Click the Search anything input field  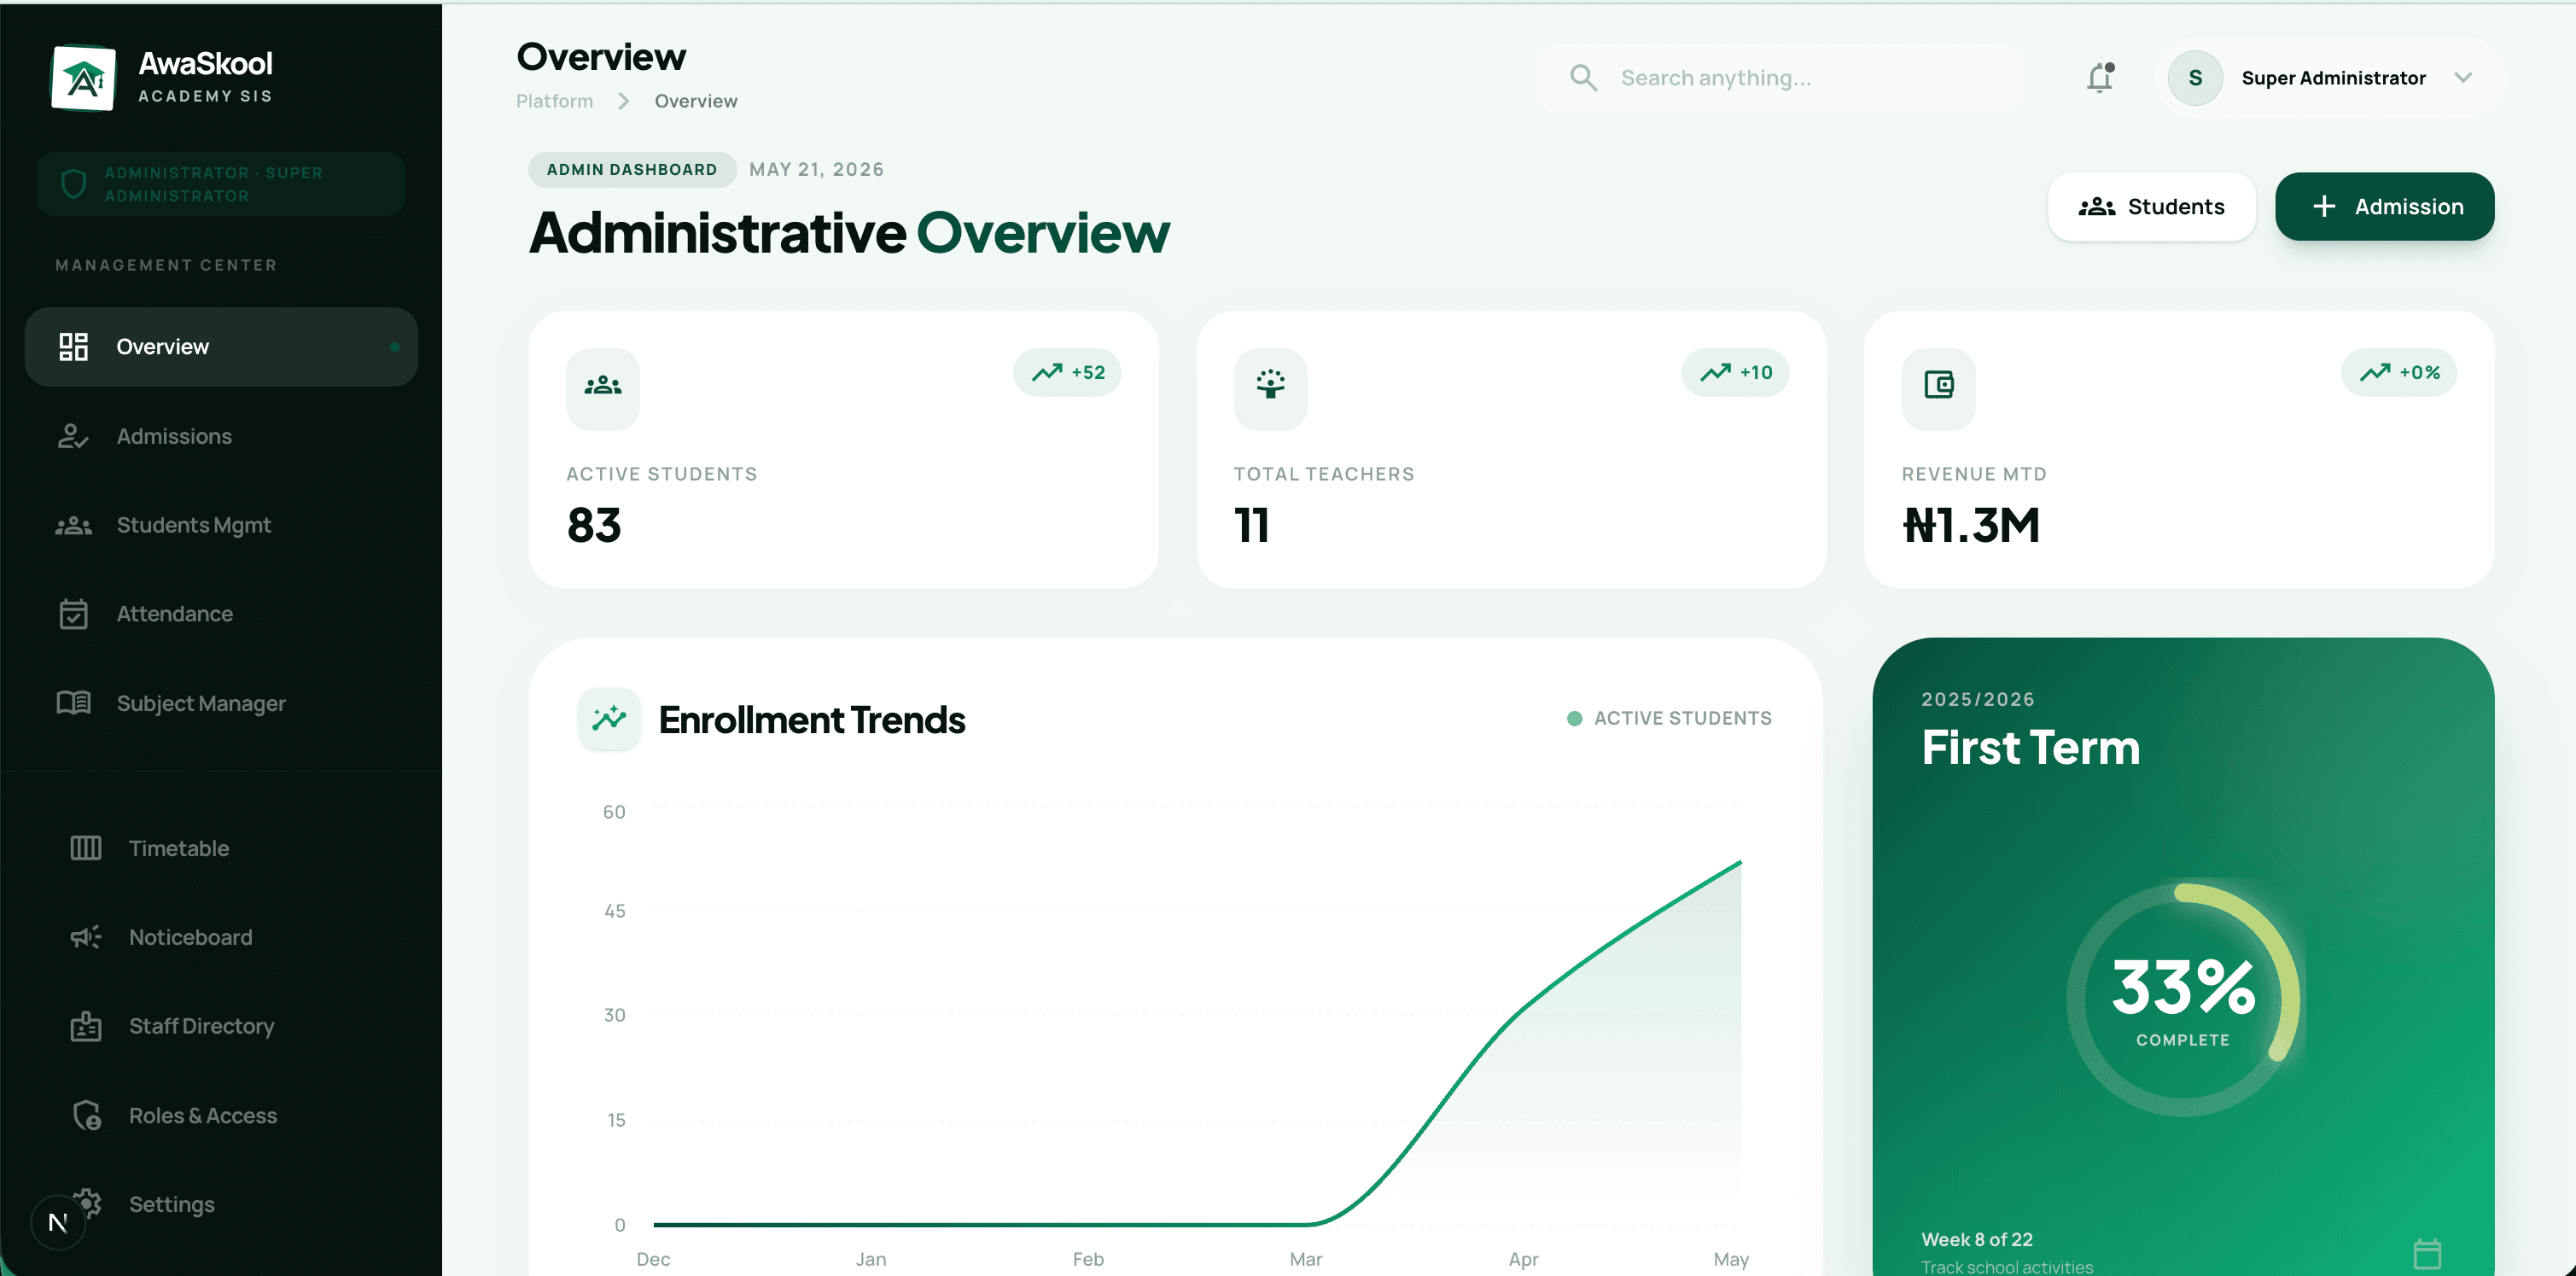click(1779, 78)
